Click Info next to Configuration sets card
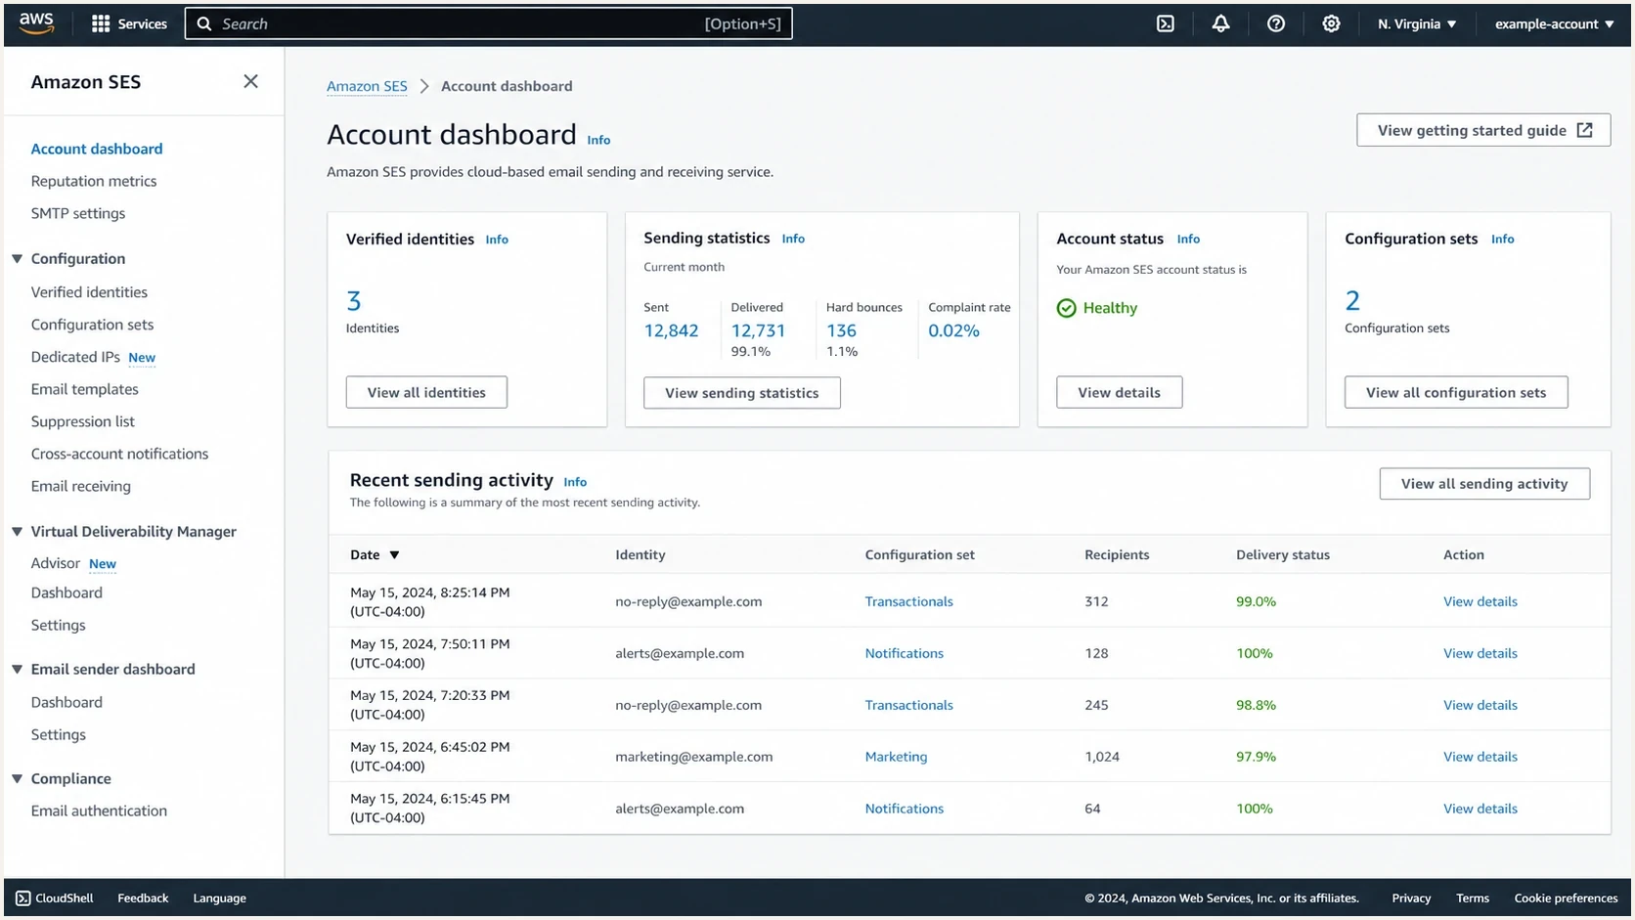 (1503, 239)
